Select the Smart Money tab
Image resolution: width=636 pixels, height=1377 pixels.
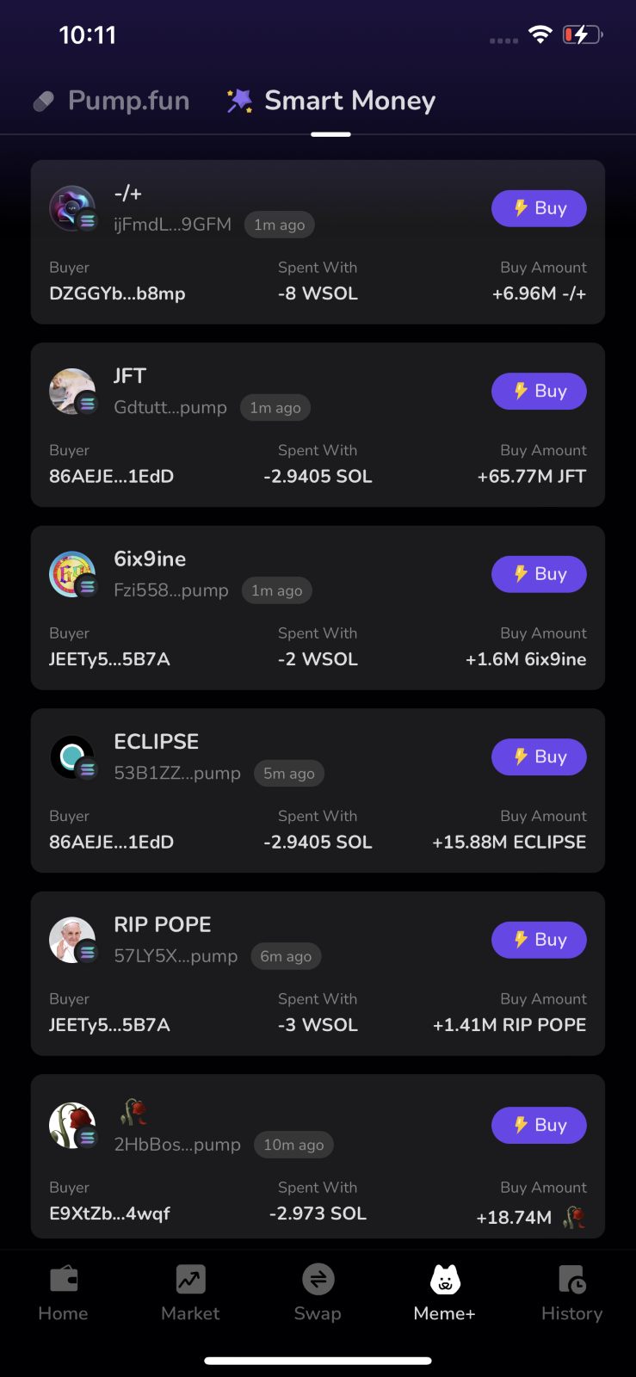(x=330, y=101)
